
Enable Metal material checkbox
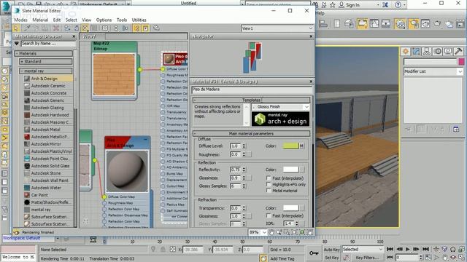[x=269, y=191]
